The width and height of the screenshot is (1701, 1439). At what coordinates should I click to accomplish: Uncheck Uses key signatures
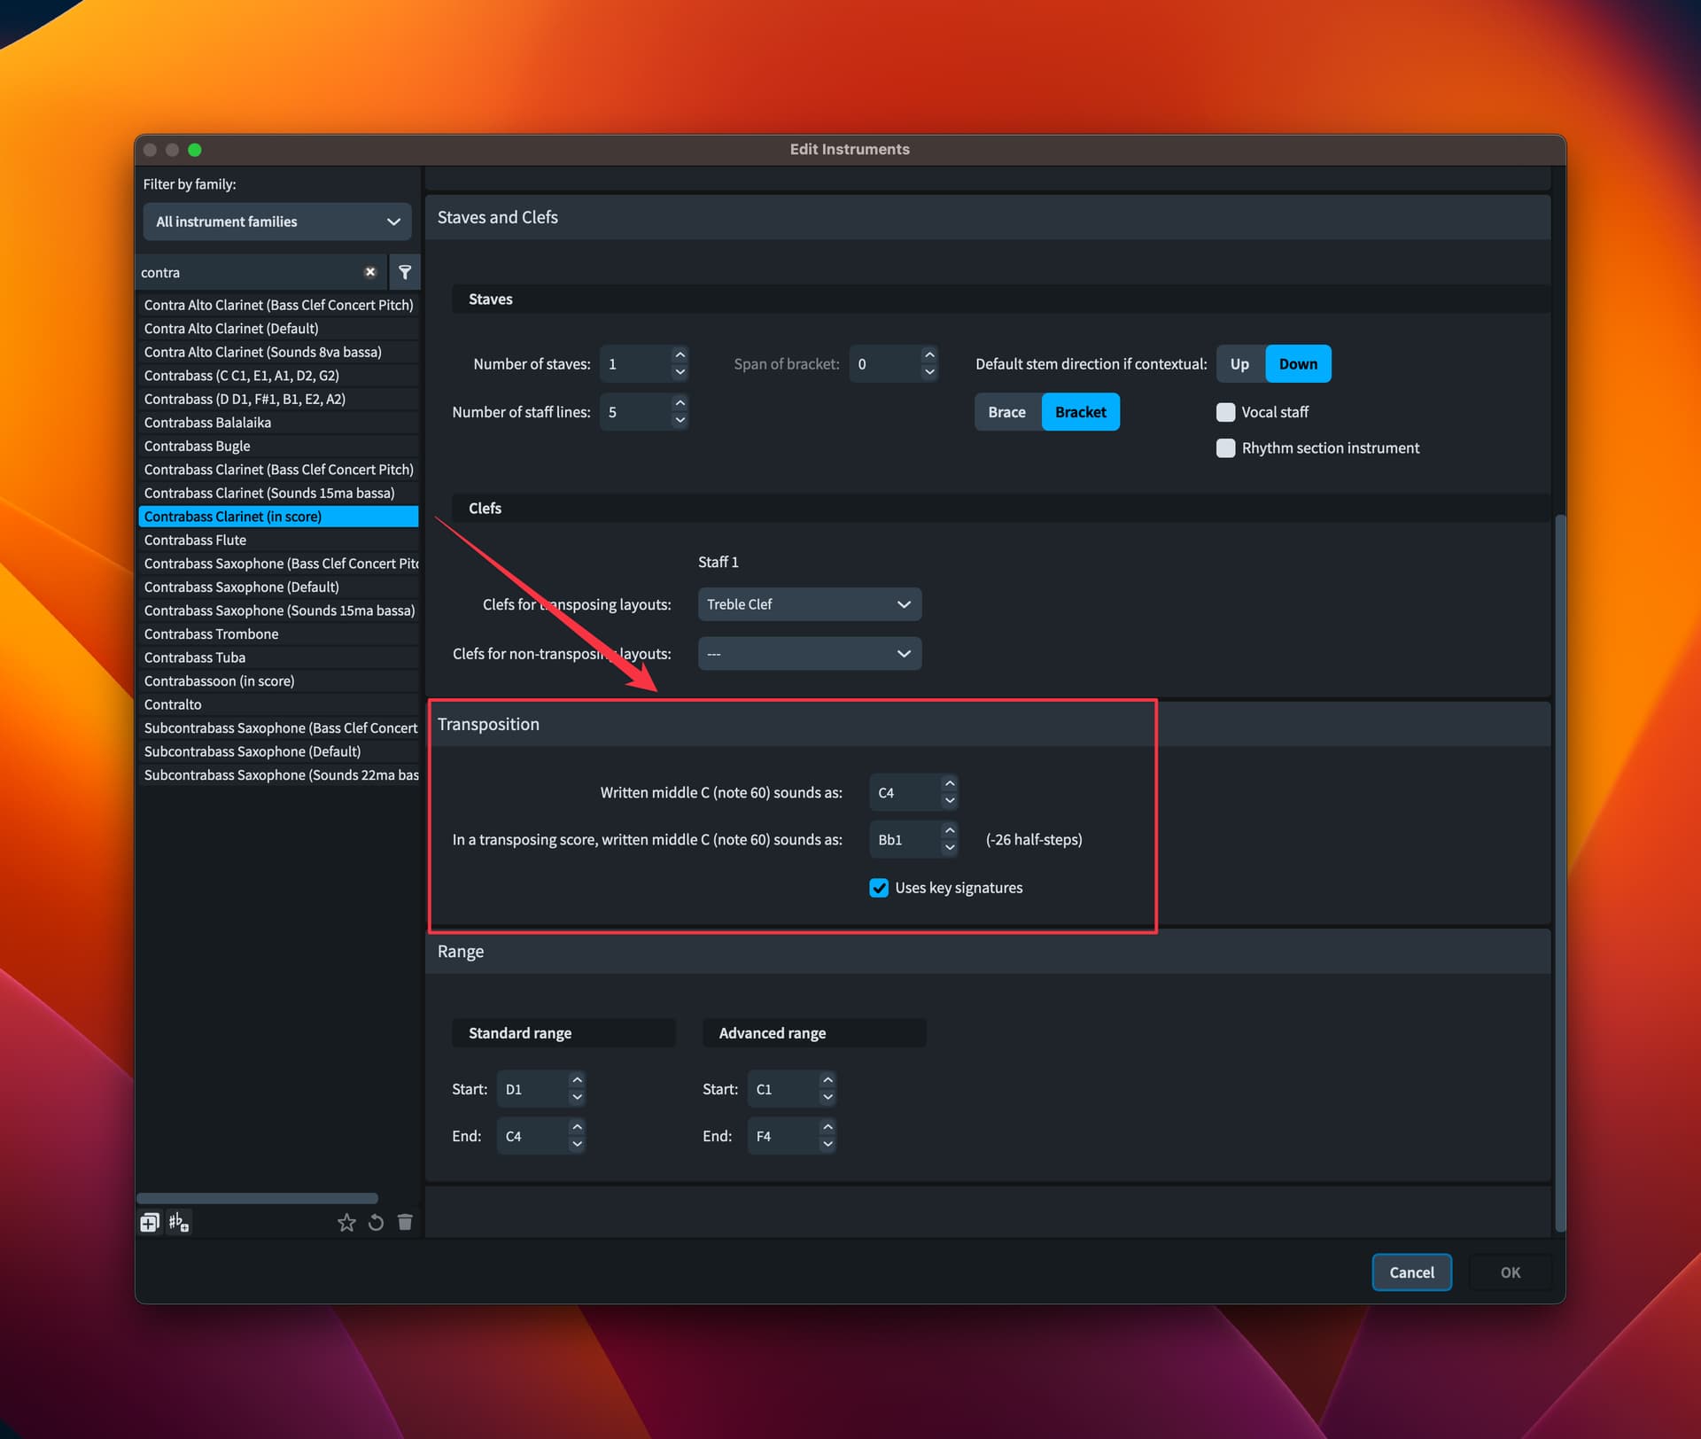pos(878,887)
